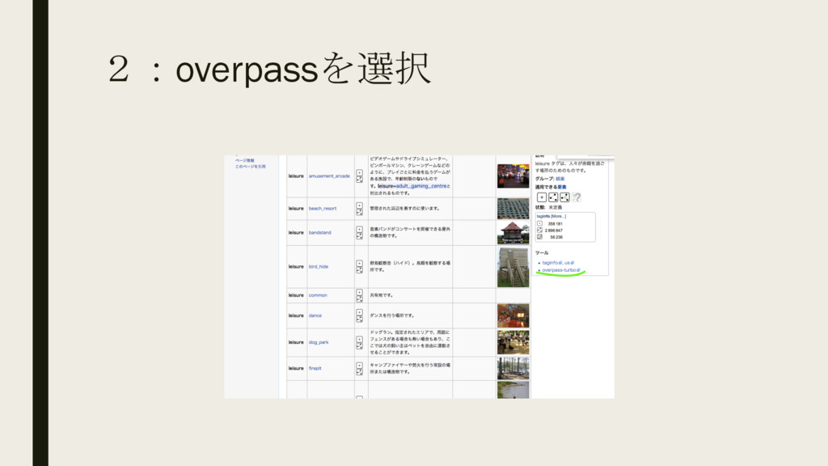Screen dimensions: 828x466
Task: Click area icon in dog_park row
Action: pyautogui.click(x=359, y=346)
